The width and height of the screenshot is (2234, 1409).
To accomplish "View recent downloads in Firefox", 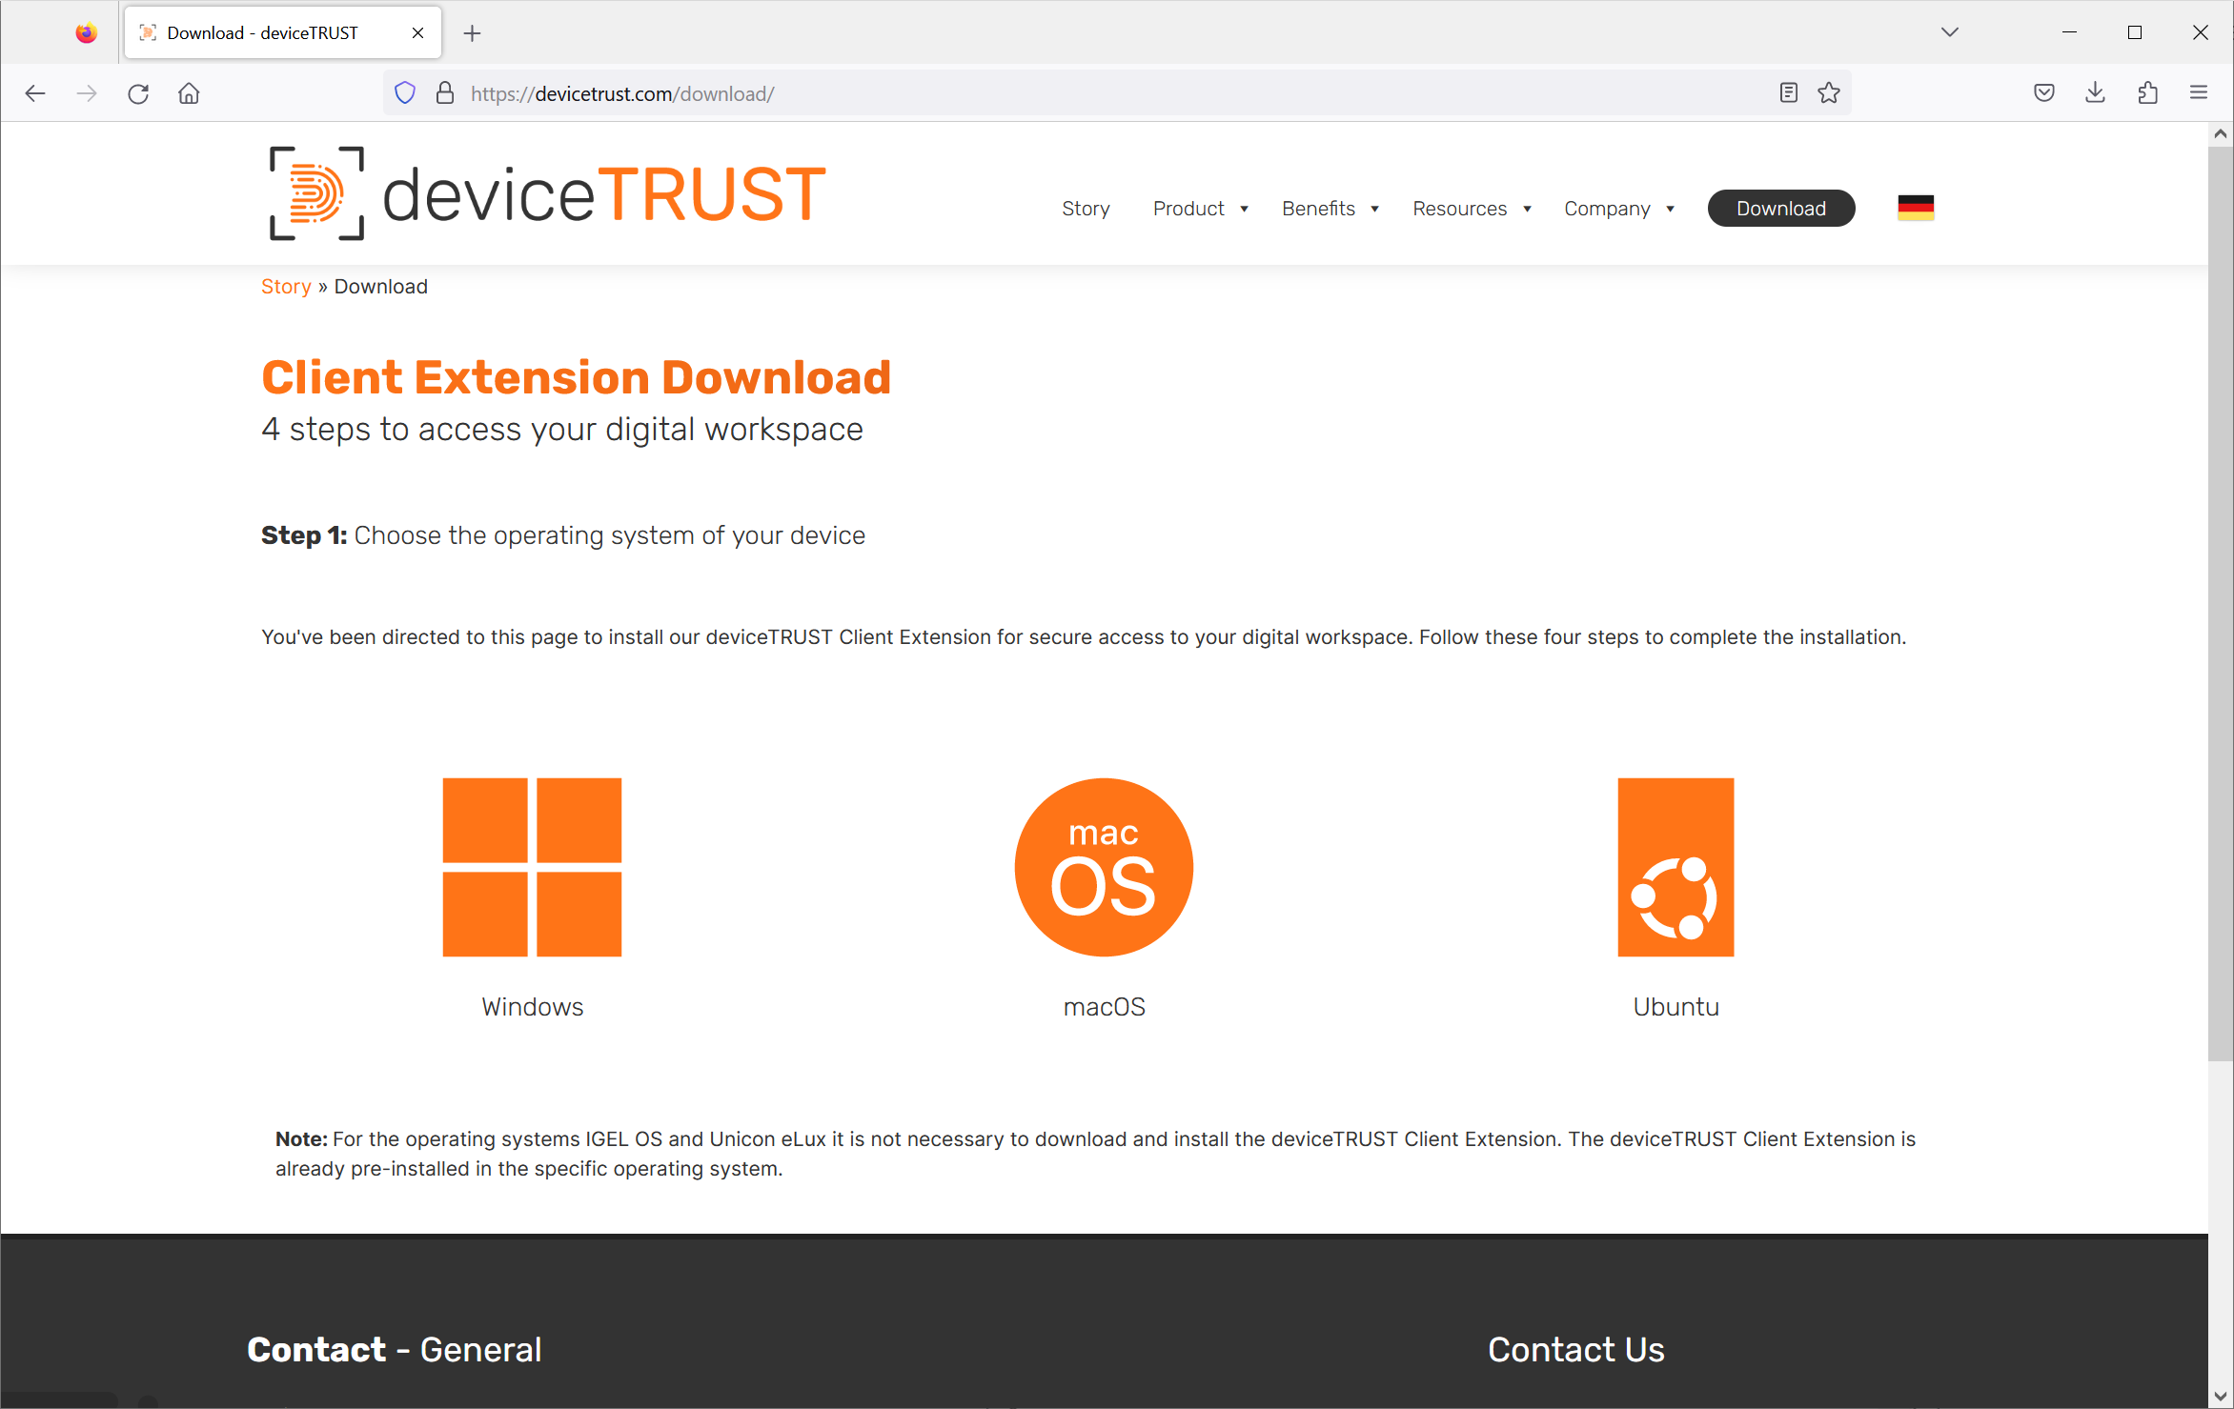I will click(2095, 91).
